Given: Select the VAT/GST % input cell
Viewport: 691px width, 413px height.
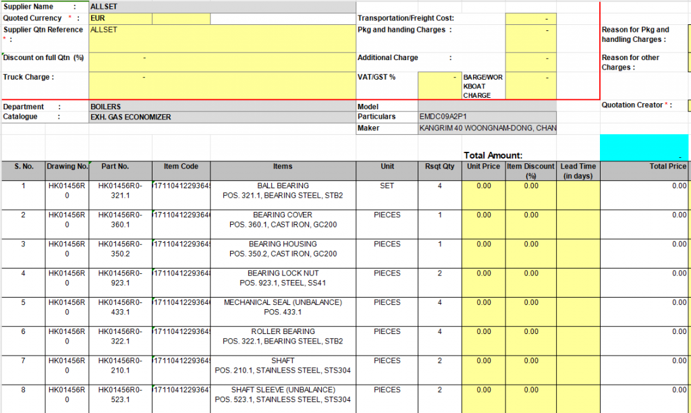Looking at the screenshot, I should click(x=439, y=85).
